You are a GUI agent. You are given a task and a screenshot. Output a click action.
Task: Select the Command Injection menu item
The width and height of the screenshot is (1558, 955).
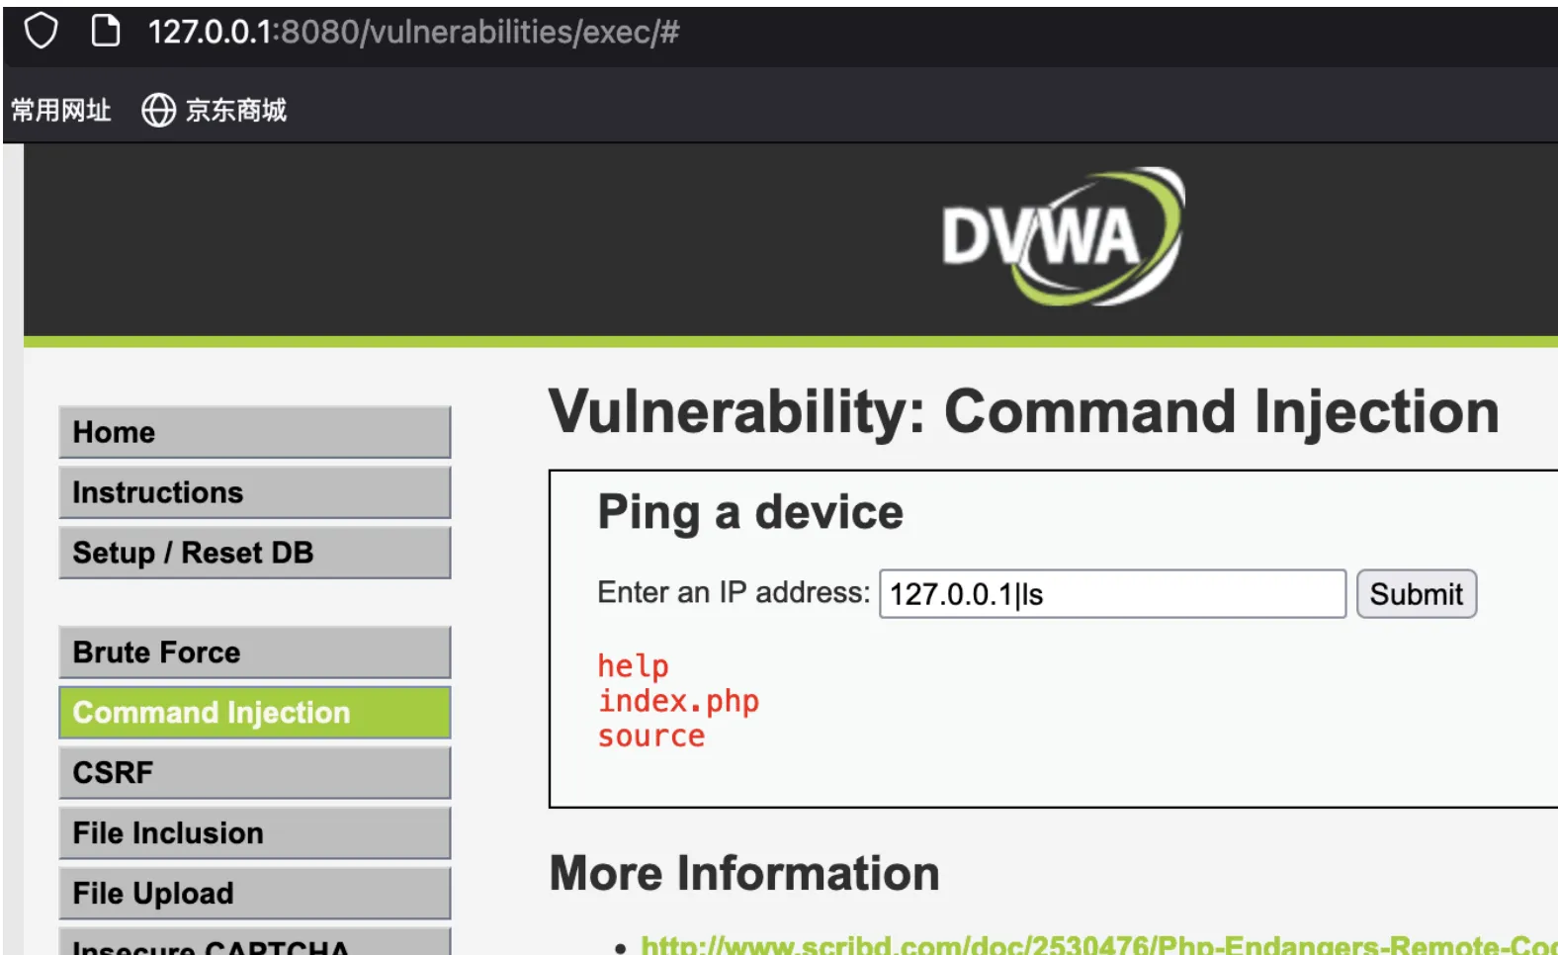point(255,713)
